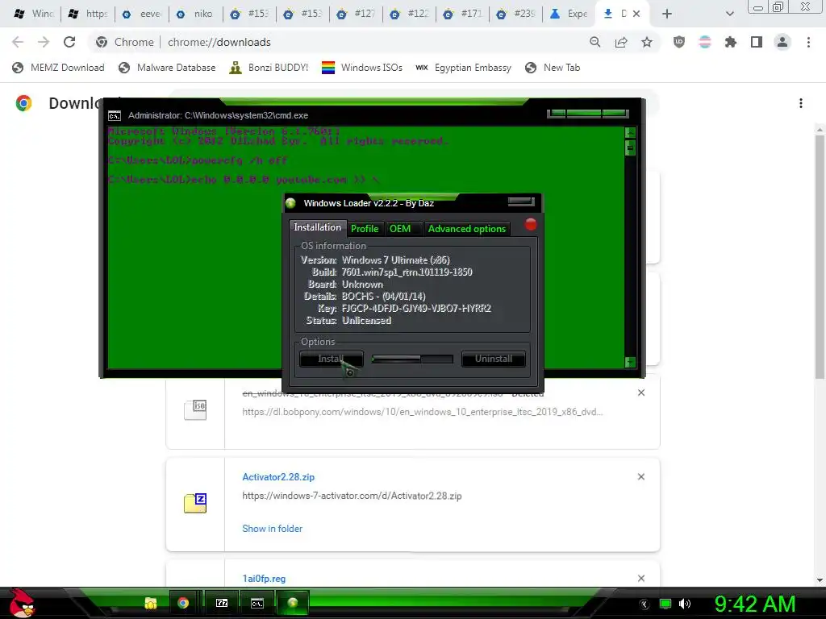The height and width of the screenshot is (619, 826).
Task: Click the address bar showing chrome://downloads
Action: click(x=337, y=42)
